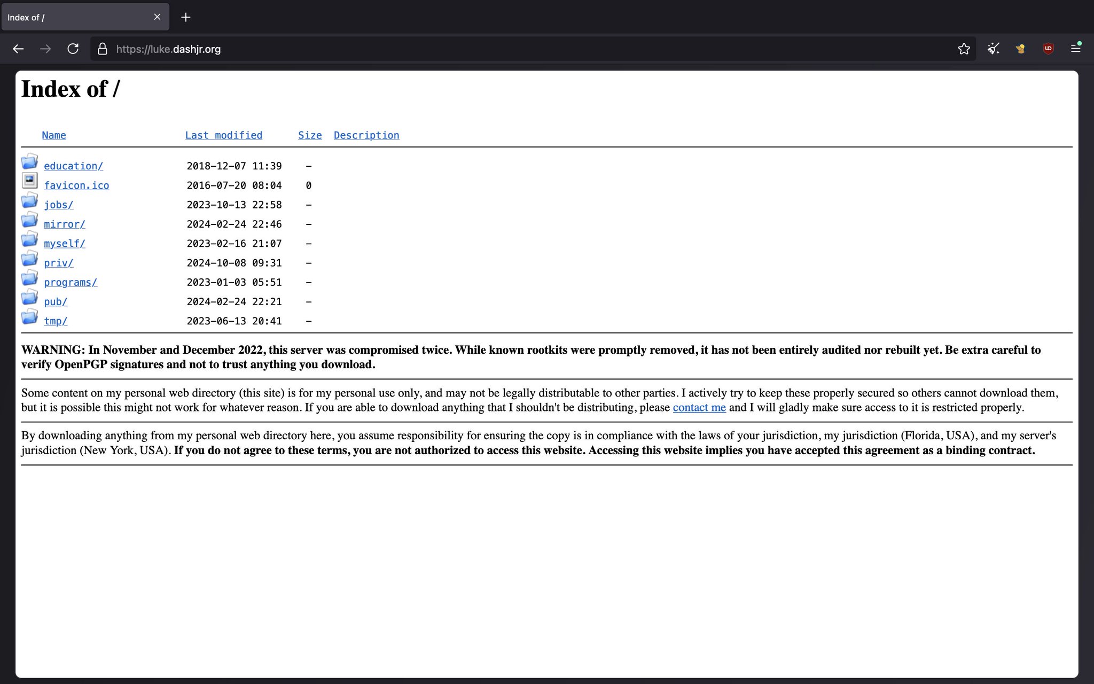Sort listing by Description column
The width and height of the screenshot is (1094, 684).
click(366, 135)
